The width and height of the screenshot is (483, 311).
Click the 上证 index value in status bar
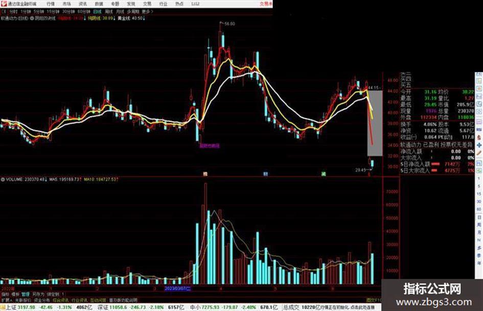[26, 307]
